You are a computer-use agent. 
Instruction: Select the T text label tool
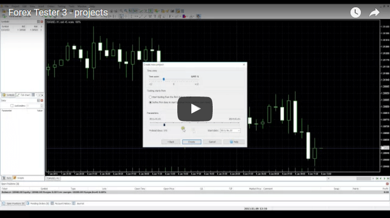[x=155, y=17]
